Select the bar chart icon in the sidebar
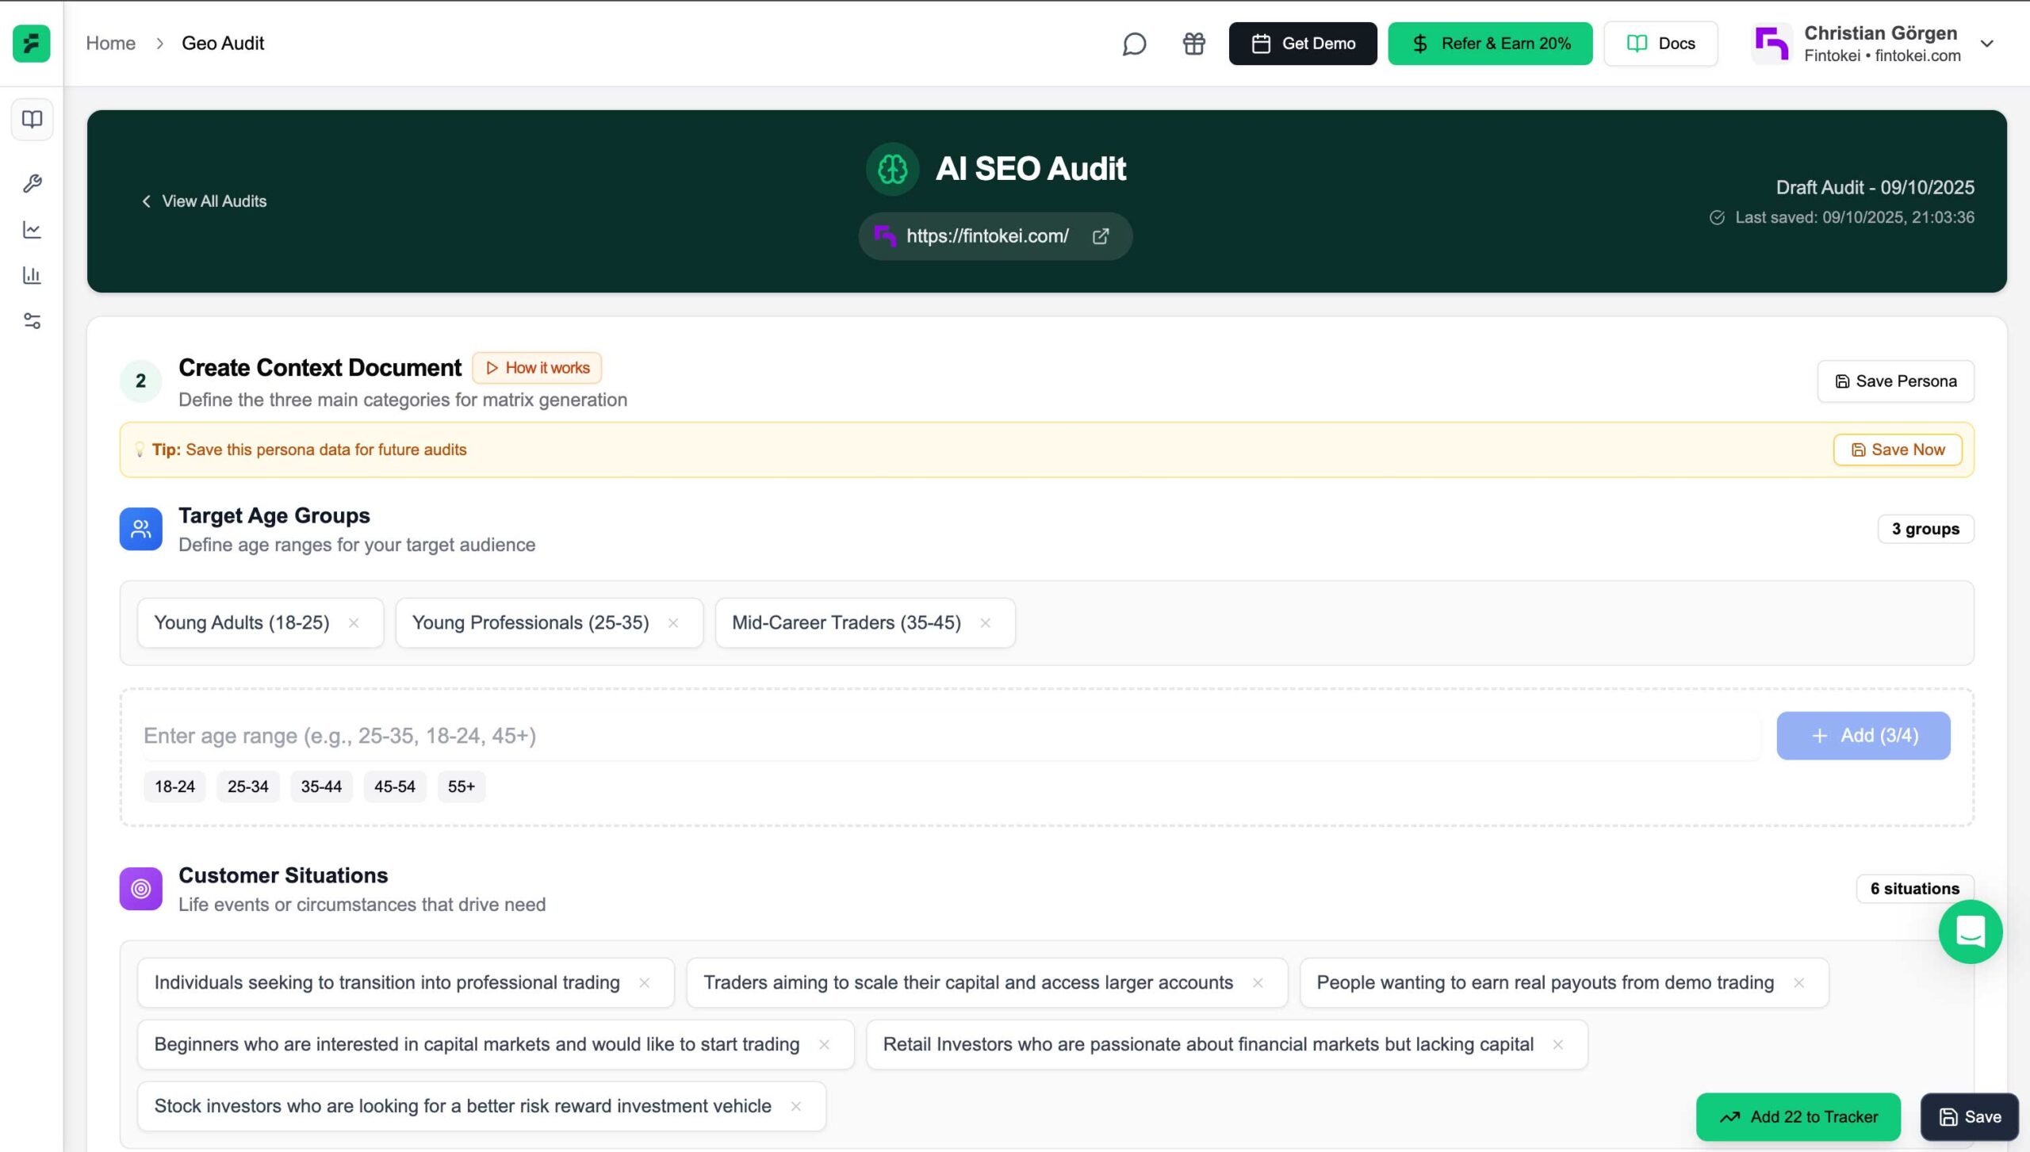 click(32, 275)
